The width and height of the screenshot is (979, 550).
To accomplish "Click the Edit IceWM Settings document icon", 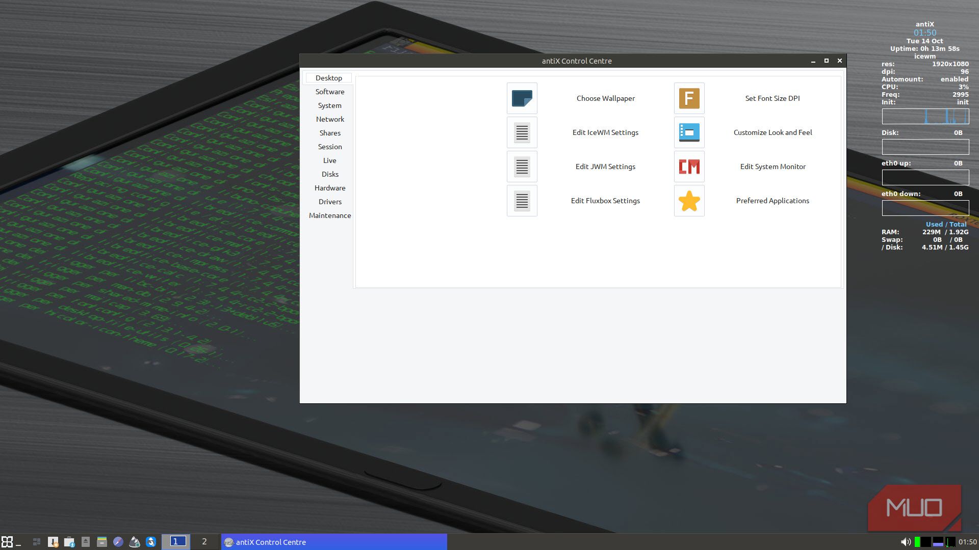I will click(522, 132).
